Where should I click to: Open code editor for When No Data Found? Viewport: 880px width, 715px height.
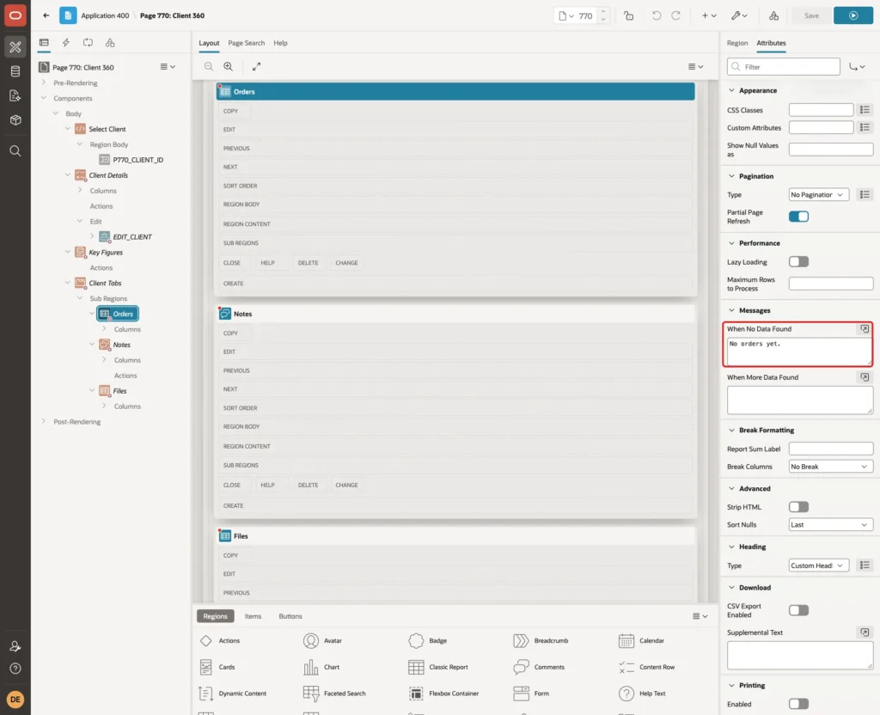pos(865,329)
